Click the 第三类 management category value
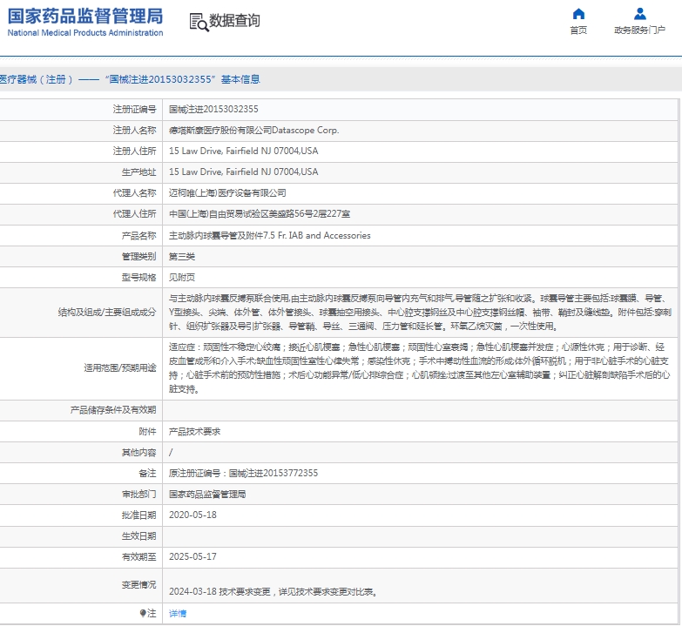This screenshot has width=682, height=633. (182, 257)
